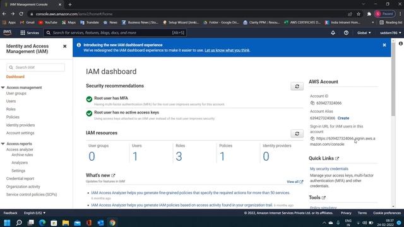This screenshot has width=404, height=227.
Task: Bookmark this page with the star icon
Action: pyautogui.click(x=359, y=14)
